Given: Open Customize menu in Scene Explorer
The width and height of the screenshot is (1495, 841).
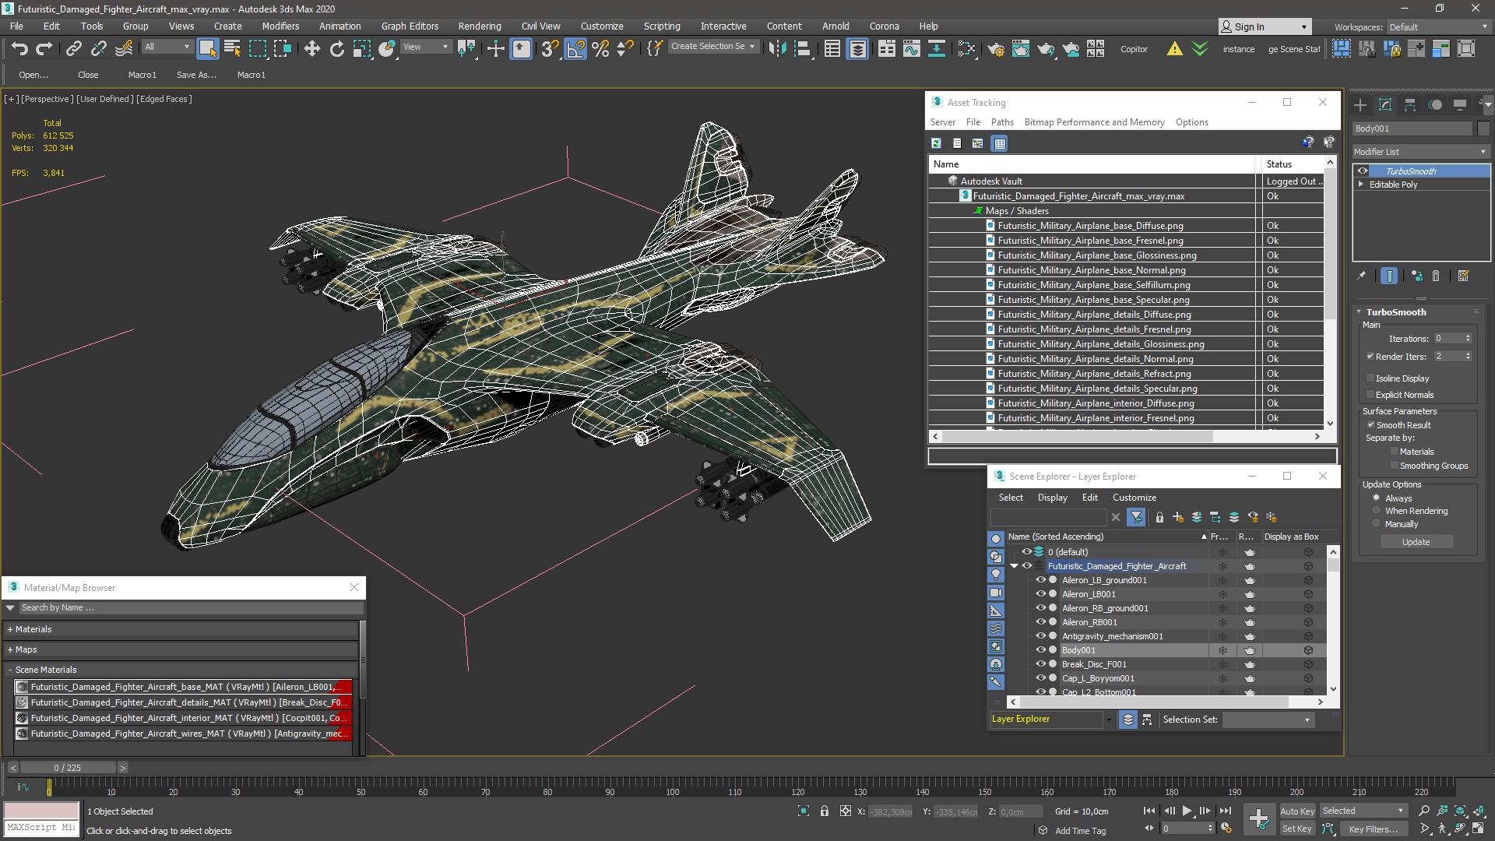Looking at the screenshot, I should 1134,498.
